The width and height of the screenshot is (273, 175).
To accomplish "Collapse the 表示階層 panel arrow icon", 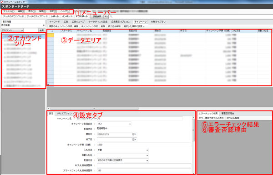I will [x=44, y=25].
